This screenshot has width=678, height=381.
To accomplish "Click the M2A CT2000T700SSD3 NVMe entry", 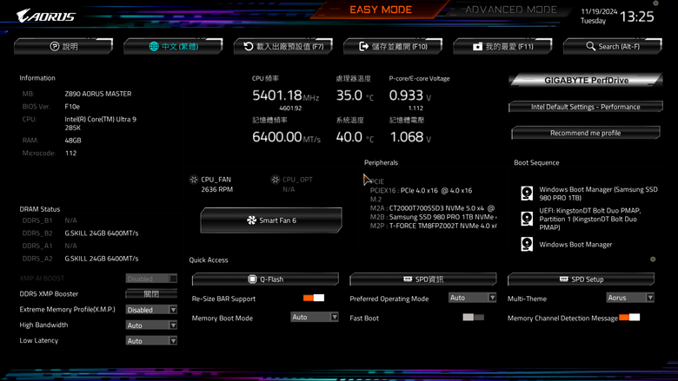I will click(x=432, y=208).
